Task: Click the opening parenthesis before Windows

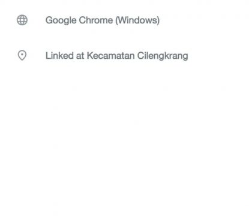Action: [x=116, y=20]
